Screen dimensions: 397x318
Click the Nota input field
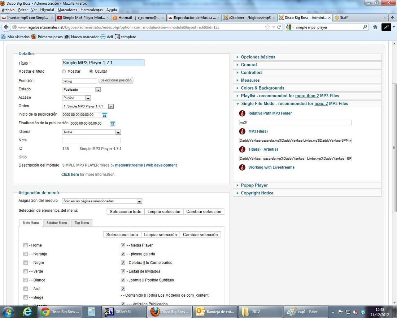91,141
